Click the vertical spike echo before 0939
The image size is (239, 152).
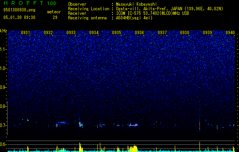(x=199, y=125)
